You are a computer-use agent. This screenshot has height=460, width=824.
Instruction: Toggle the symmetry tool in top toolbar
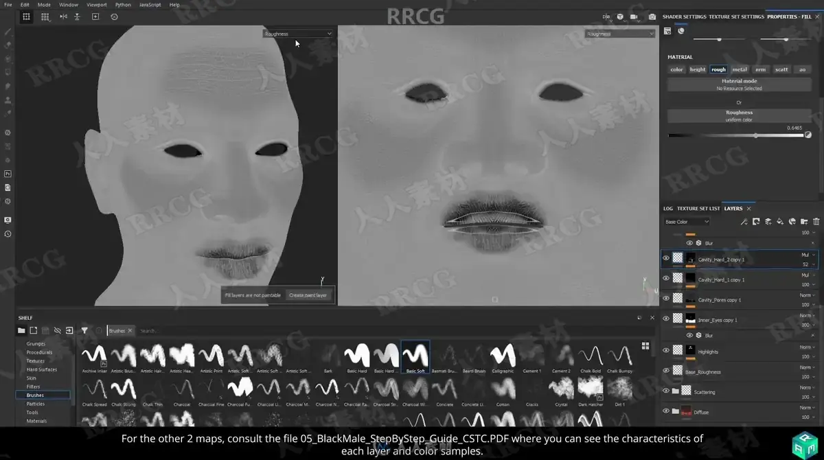coord(63,16)
